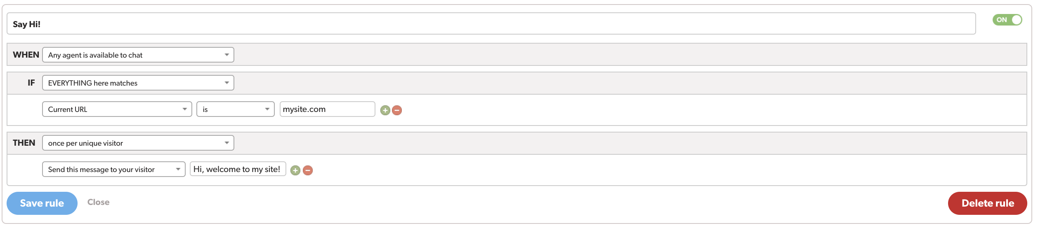Focus the mysite.com URL value field
The height and width of the screenshot is (228, 1038).
click(328, 109)
